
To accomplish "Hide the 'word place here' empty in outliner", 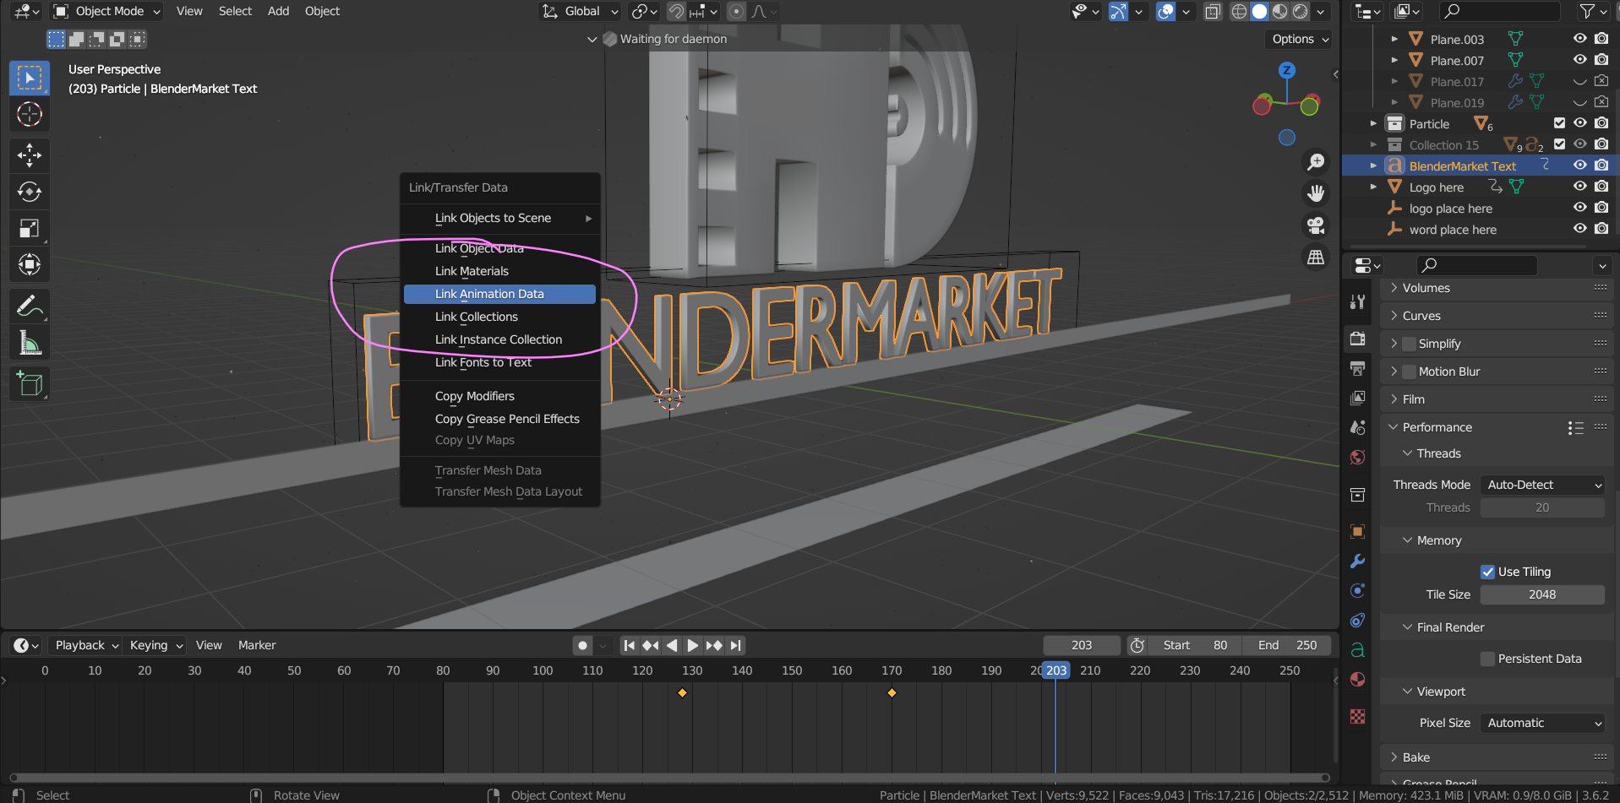I will (x=1579, y=229).
